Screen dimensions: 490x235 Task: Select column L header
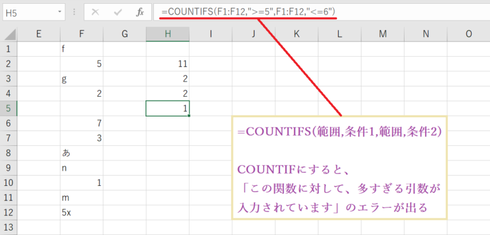click(339, 34)
